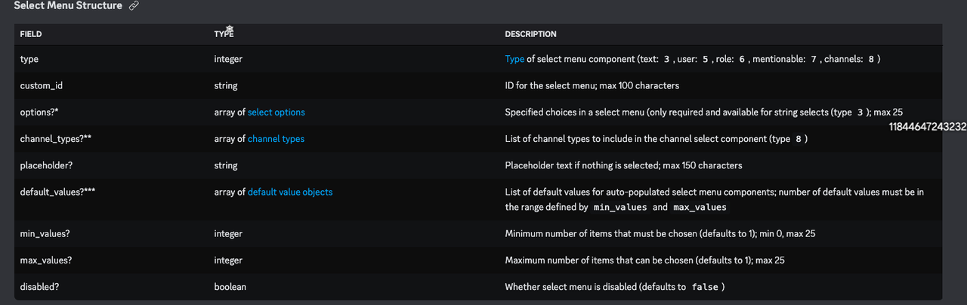The height and width of the screenshot is (305, 967).
Task: Click the FIELD column header
Action: pyautogui.click(x=31, y=34)
